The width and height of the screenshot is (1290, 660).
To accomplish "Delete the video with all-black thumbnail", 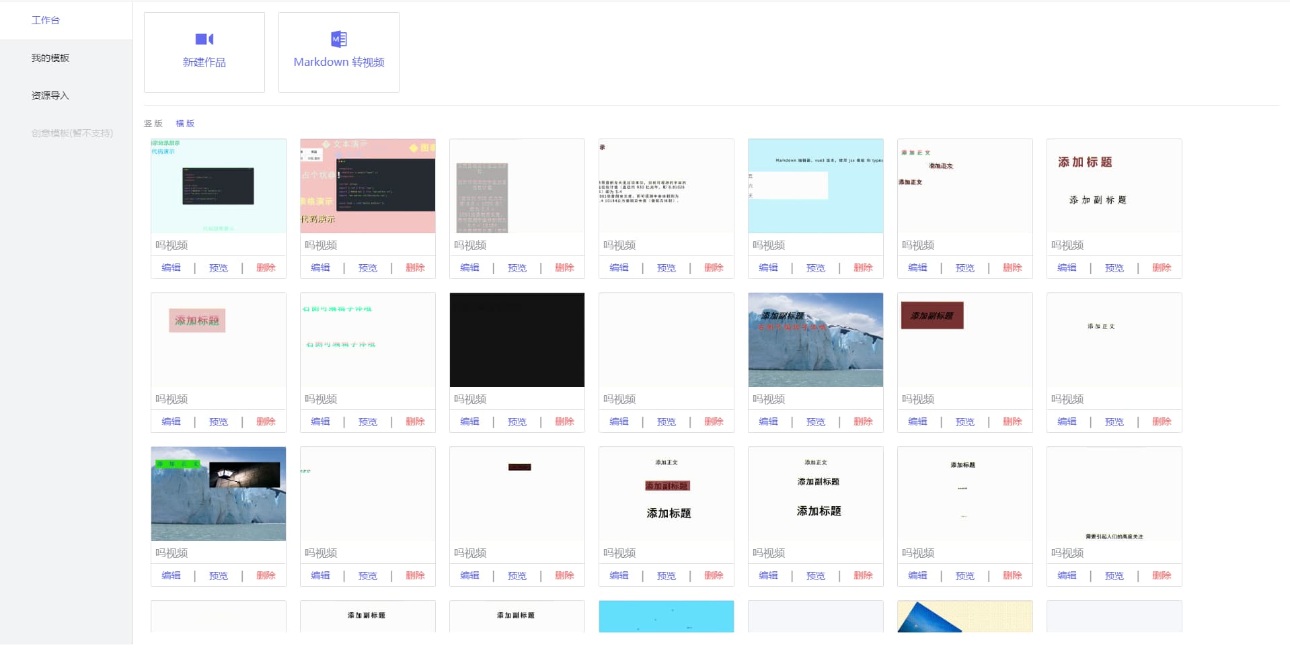I will point(564,421).
